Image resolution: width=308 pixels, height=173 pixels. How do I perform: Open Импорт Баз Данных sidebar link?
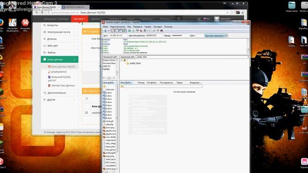click(62, 86)
